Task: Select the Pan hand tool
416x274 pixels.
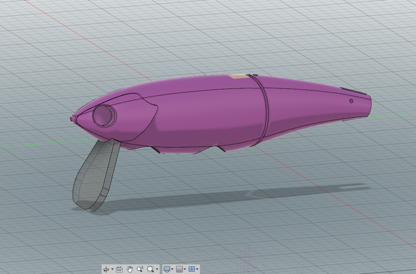Action: coord(130,269)
